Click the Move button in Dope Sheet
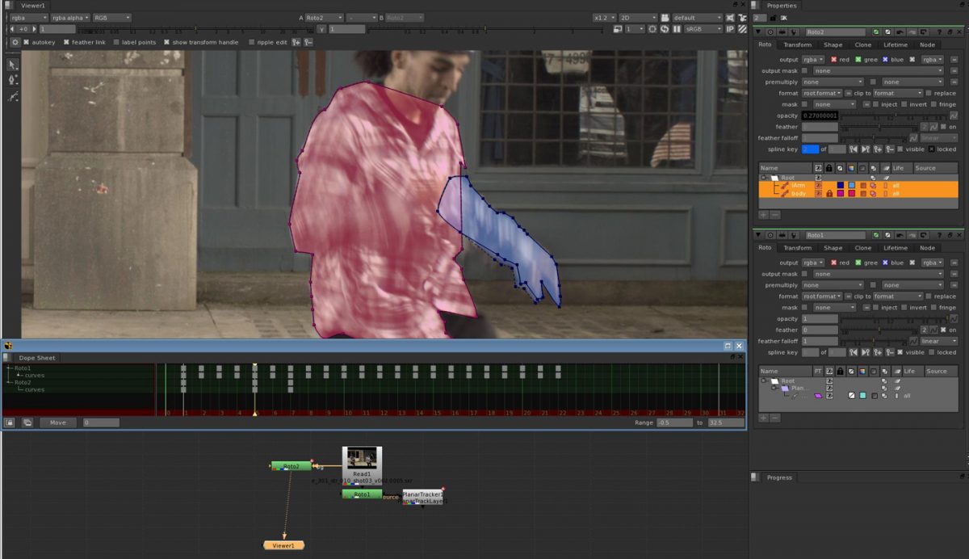The width and height of the screenshot is (969, 559). pyautogui.click(x=58, y=422)
